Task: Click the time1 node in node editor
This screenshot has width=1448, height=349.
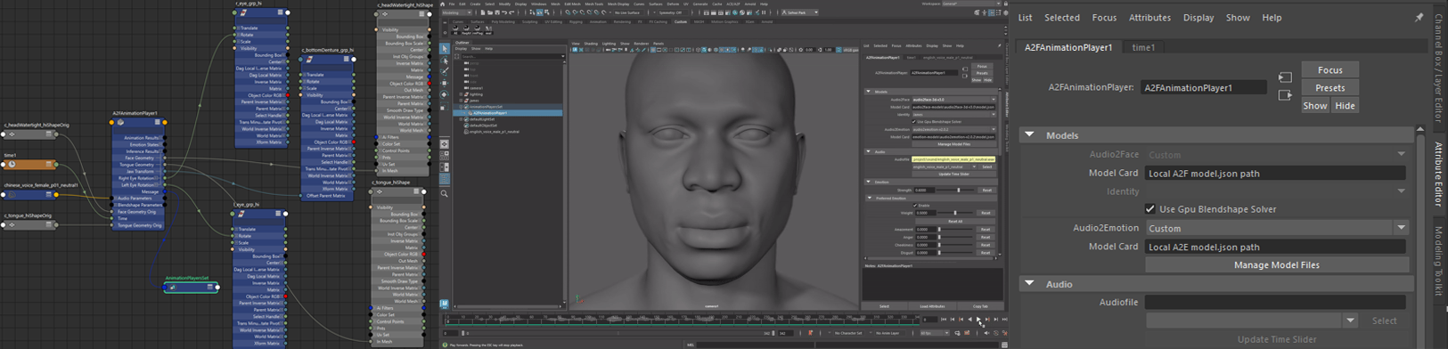Action: tap(29, 164)
